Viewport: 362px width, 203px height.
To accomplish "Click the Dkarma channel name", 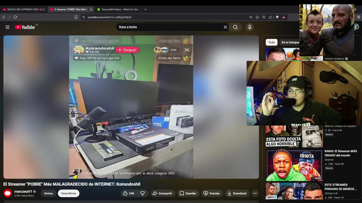I will (x=329, y=160).
